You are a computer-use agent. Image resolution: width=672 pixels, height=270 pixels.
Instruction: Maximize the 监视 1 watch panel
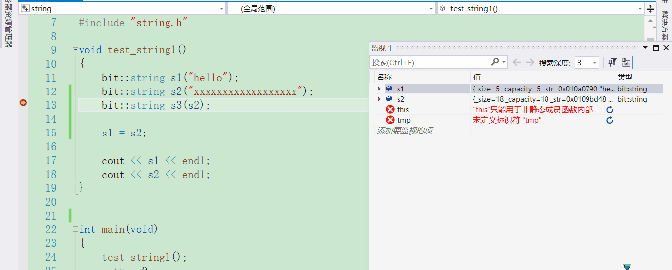point(656,48)
